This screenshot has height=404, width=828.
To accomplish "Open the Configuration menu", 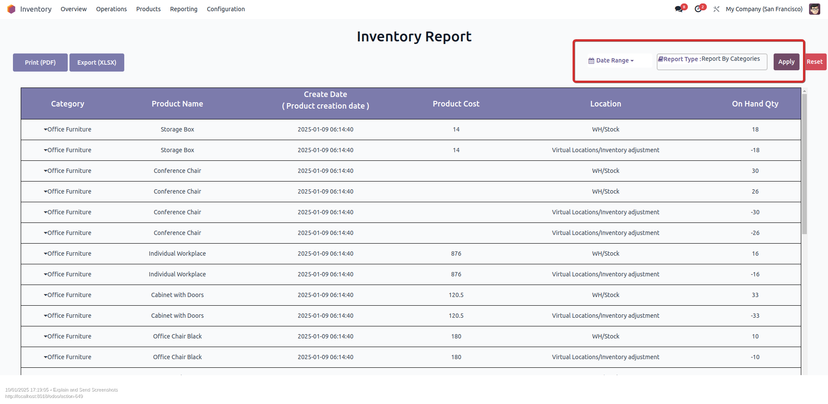I will pyautogui.click(x=226, y=9).
